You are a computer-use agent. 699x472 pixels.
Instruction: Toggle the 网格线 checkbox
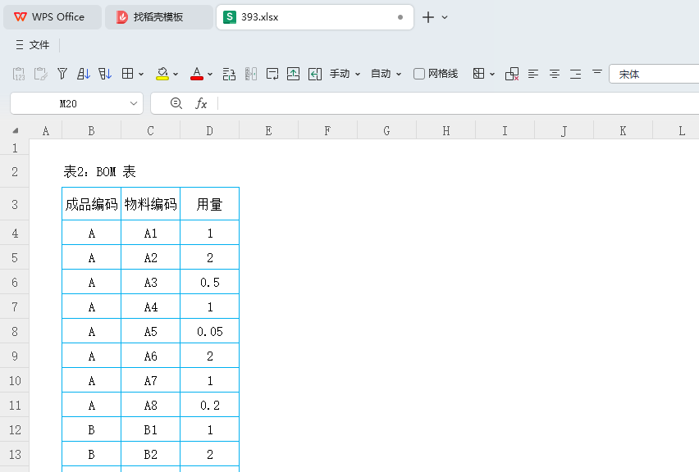[419, 74]
